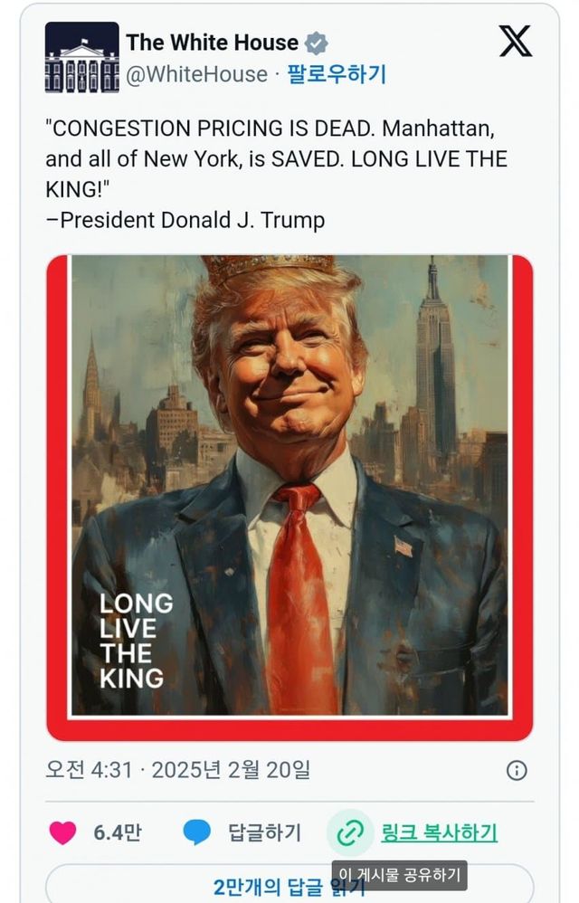Screen dimensions: 579x903
Task: Click the X logo in the corner
Action: [x=515, y=41]
